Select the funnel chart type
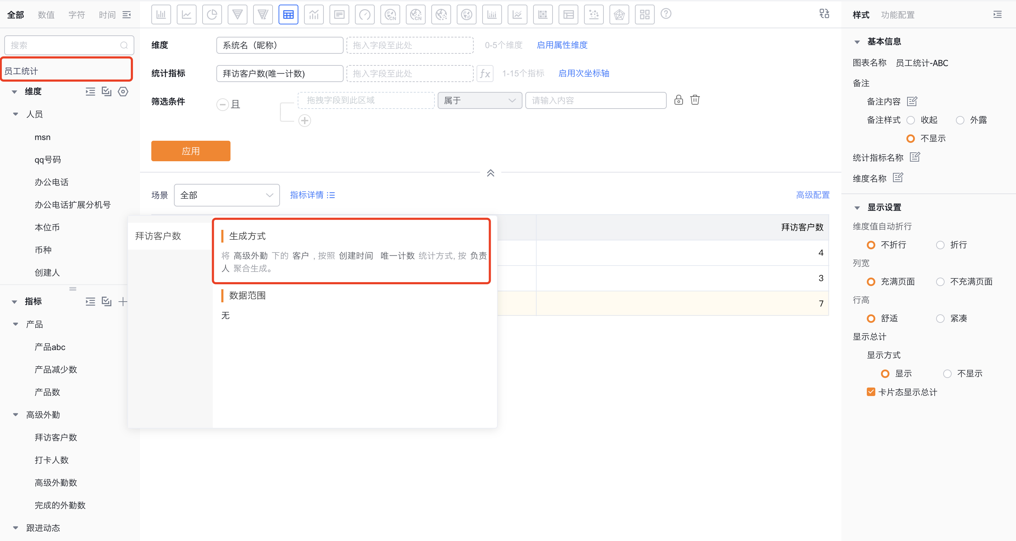The image size is (1016, 541). 238,14
